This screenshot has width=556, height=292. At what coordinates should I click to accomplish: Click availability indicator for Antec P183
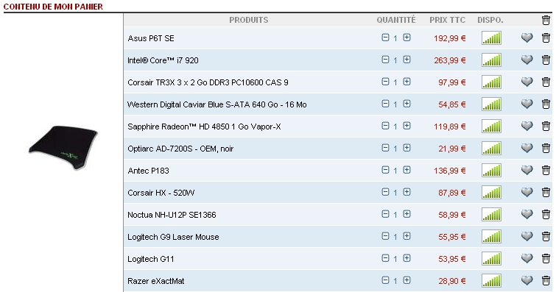[491, 171]
